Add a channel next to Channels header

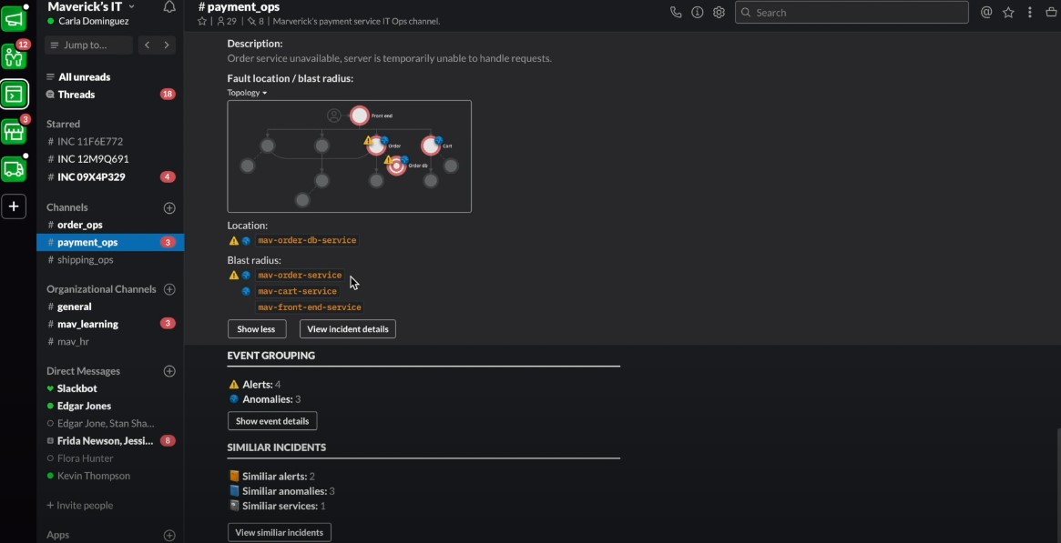[169, 208]
